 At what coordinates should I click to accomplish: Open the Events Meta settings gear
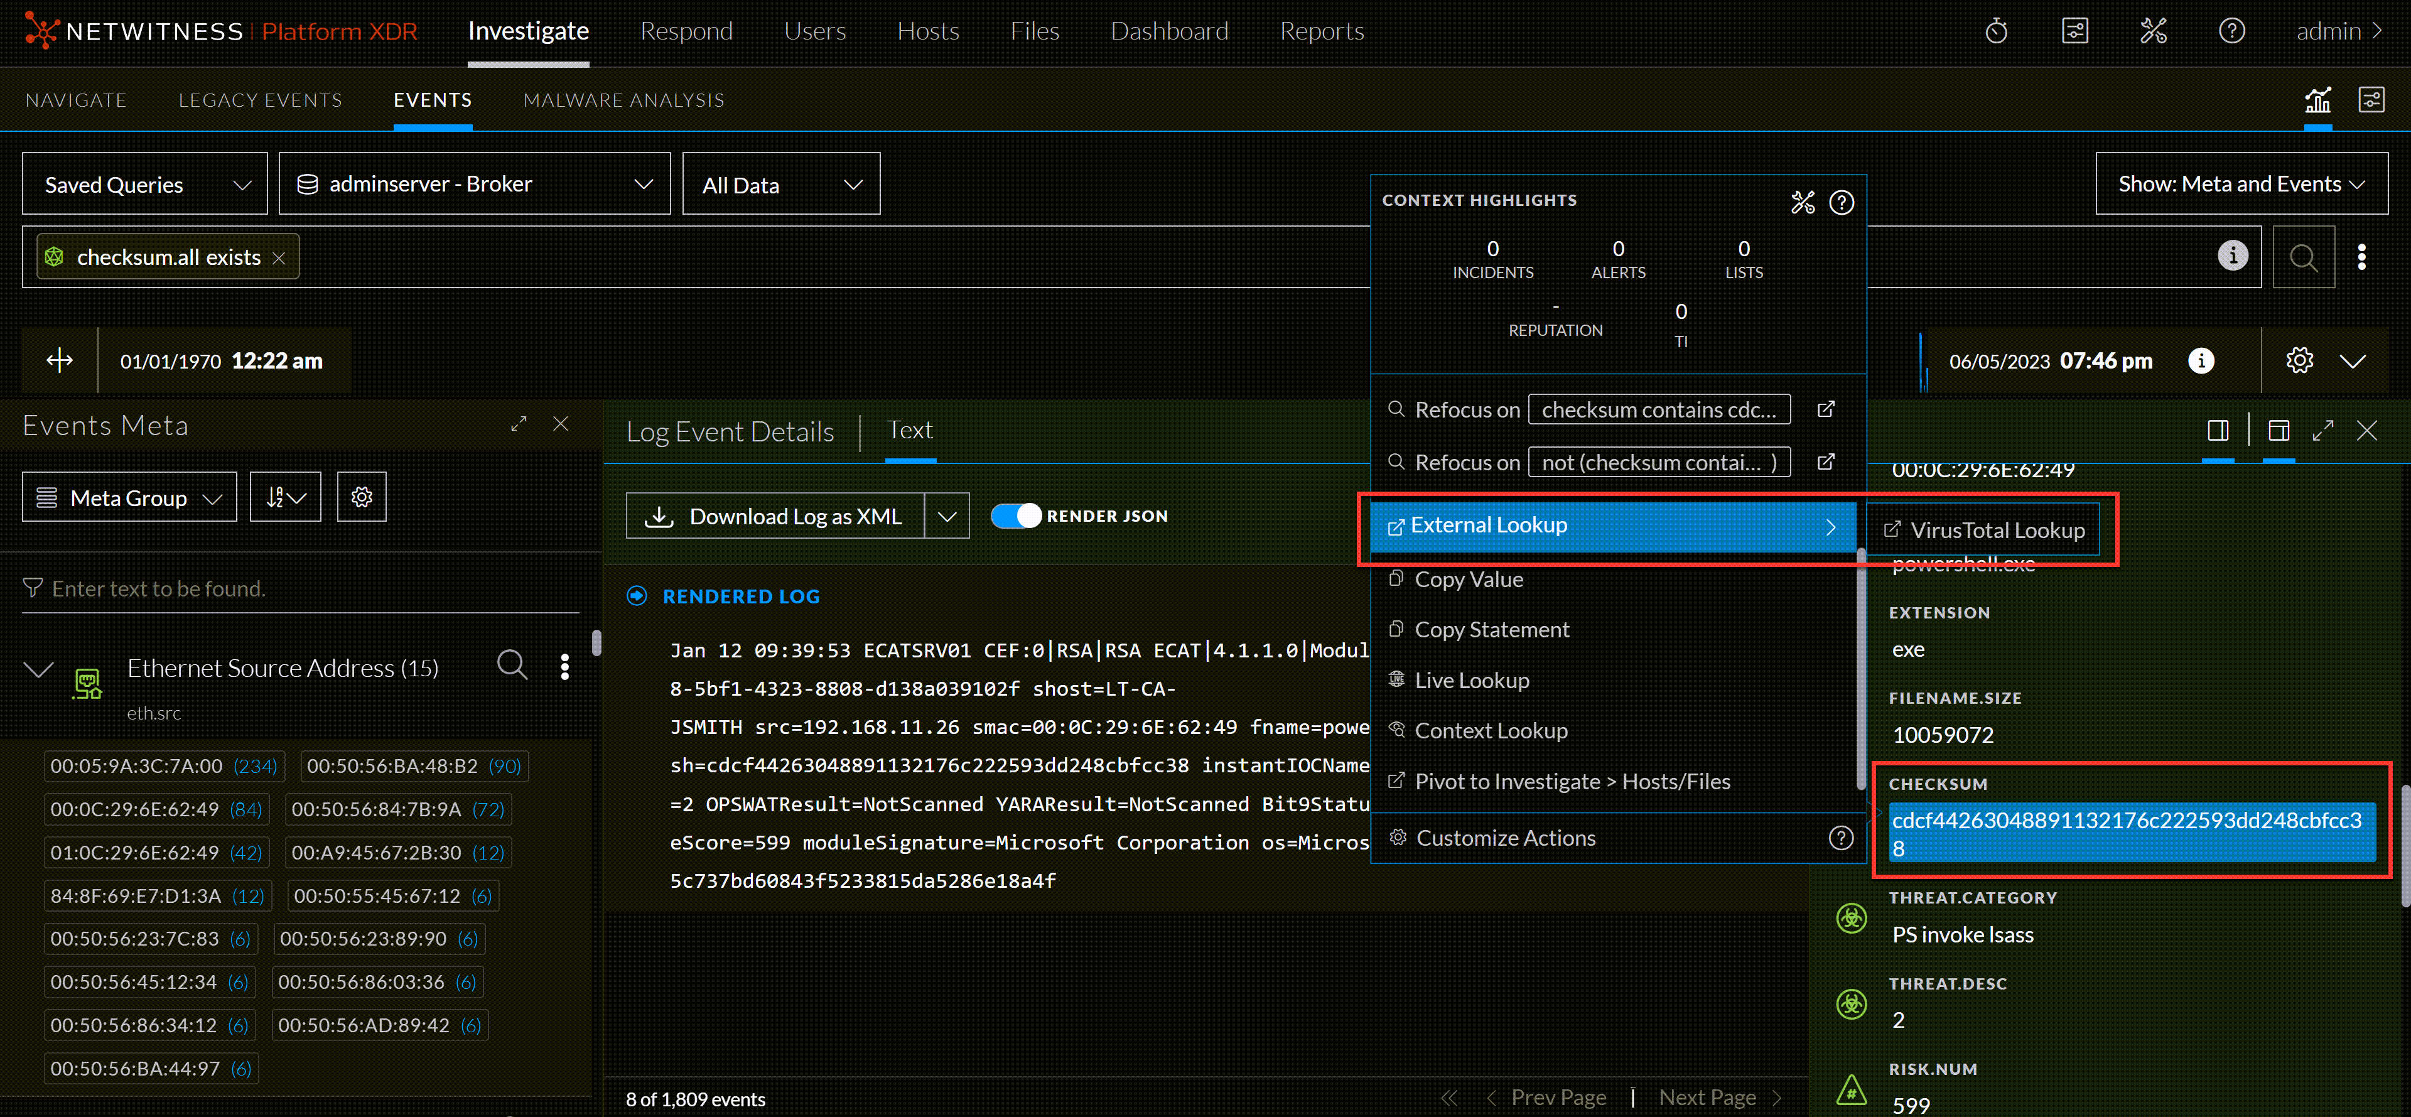coord(361,496)
